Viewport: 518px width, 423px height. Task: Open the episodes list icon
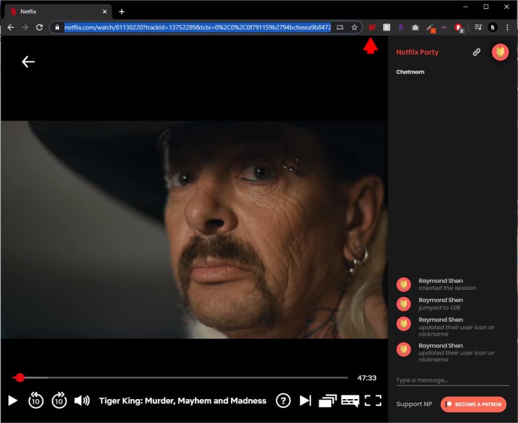click(x=328, y=401)
